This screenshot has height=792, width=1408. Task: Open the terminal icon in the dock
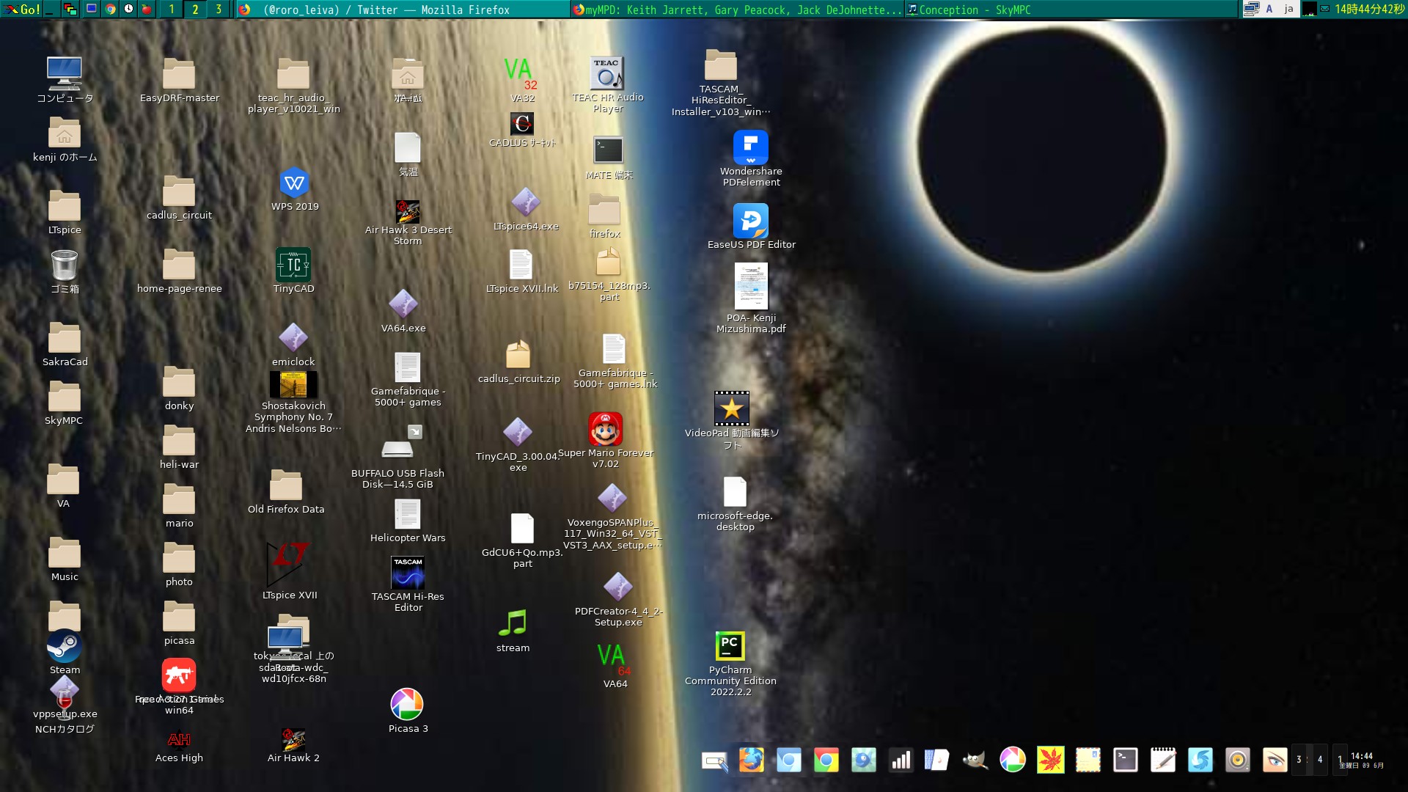coord(1125,760)
